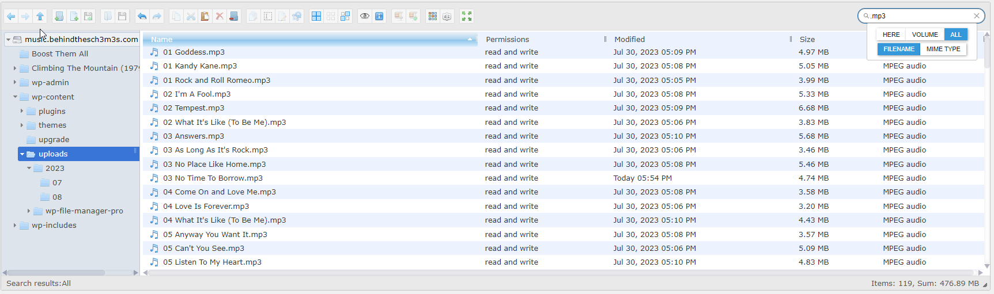Viewport: 994px width, 294px height.
Task: Go forward with the right arrow icon
Action: coord(25,16)
